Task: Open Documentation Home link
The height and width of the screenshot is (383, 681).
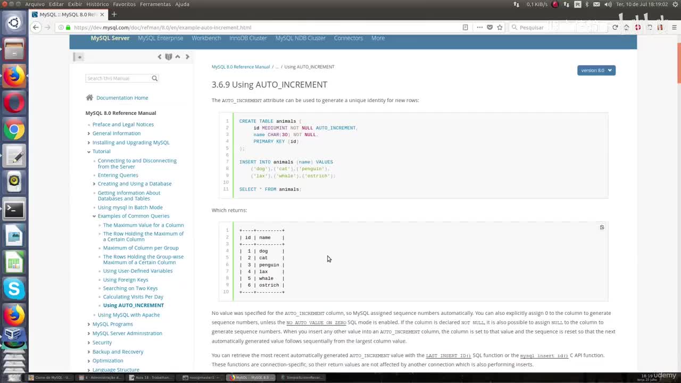Action: (x=122, y=98)
